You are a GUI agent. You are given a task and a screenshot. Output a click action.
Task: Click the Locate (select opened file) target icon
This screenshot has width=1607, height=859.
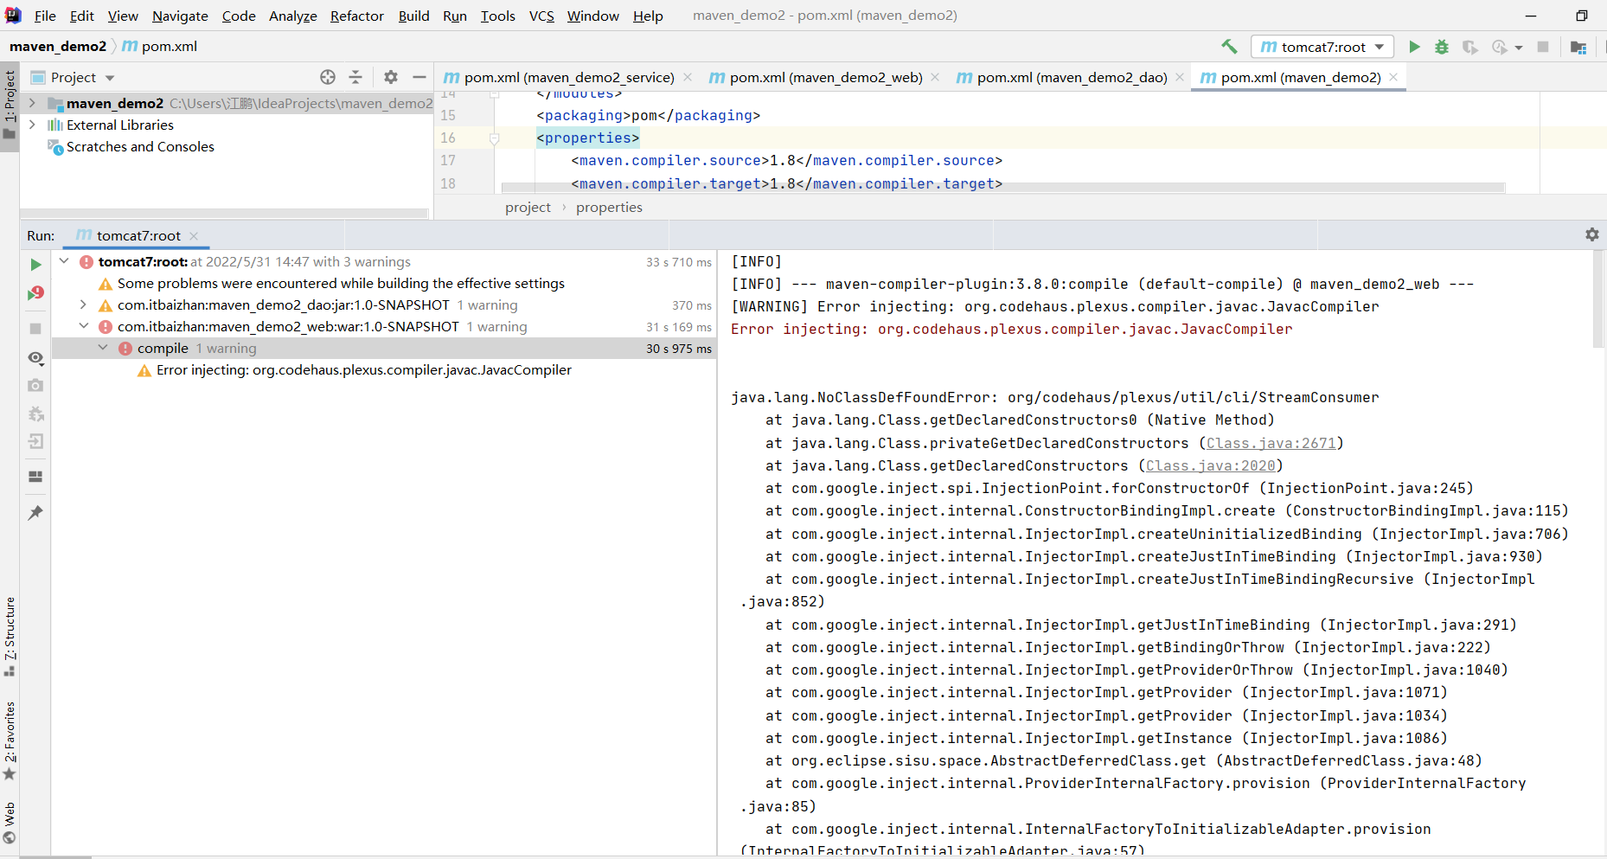click(x=328, y=77)
